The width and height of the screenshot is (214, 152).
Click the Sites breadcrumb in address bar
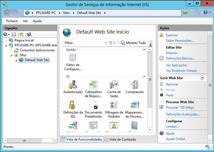(x=66, y=13)
